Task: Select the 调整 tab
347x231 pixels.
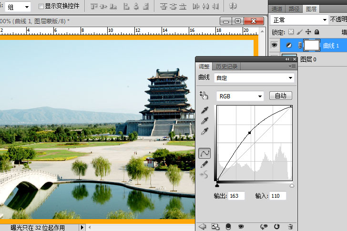Action: click(x=204, y=66)
